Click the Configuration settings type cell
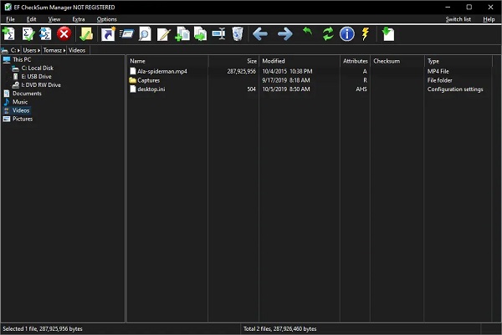 [455, 89]
